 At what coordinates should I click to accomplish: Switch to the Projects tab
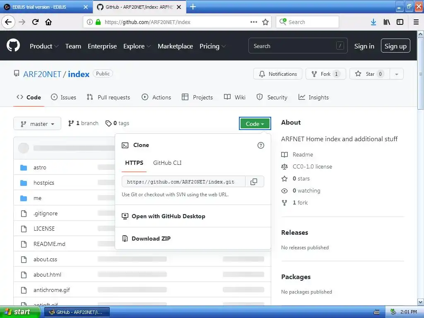[x=198, y=97]
